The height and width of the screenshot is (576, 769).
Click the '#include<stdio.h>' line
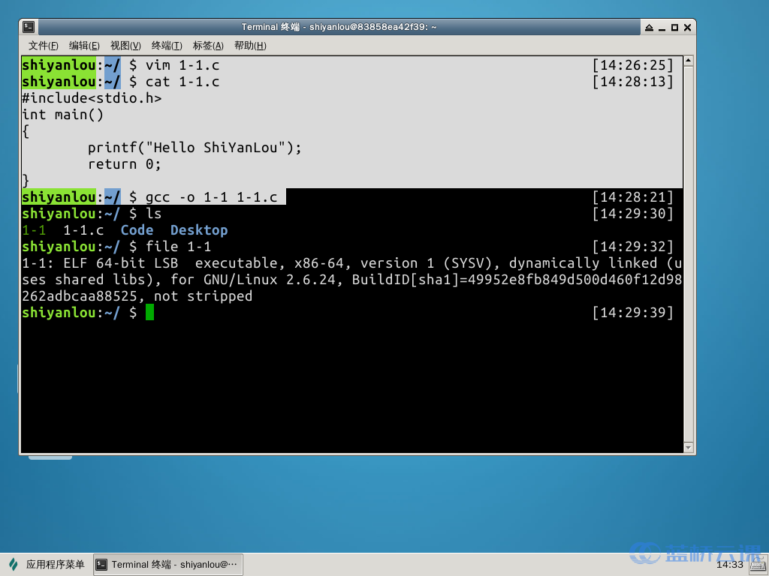pyautogui.click(x=92, y=98)
